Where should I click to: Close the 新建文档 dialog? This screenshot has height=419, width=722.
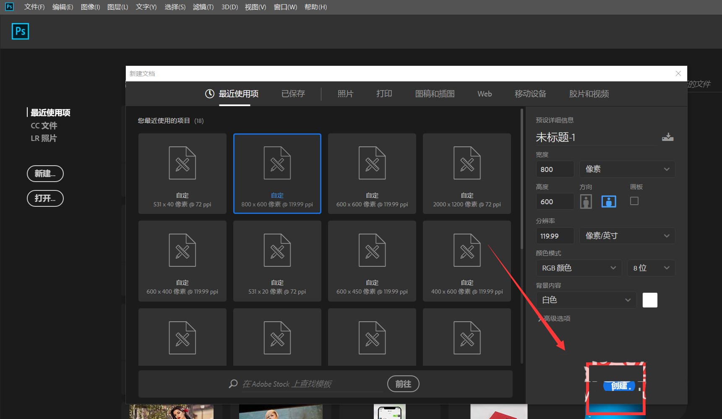coord(678,73)
